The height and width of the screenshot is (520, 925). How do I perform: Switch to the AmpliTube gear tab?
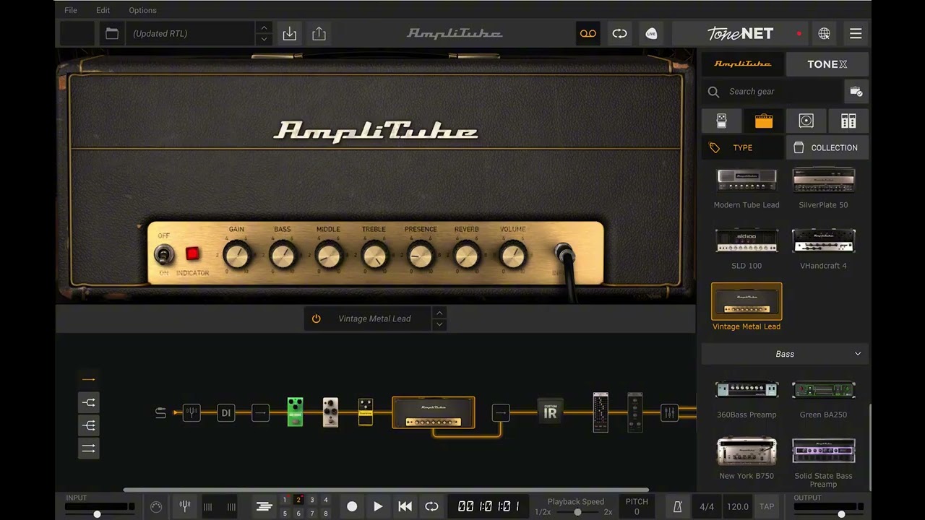[742, 64]
